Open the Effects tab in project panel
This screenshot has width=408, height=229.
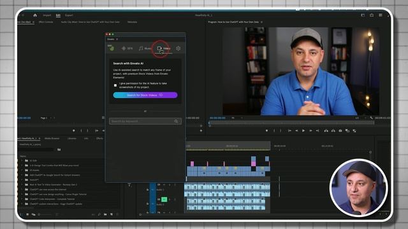99,139
